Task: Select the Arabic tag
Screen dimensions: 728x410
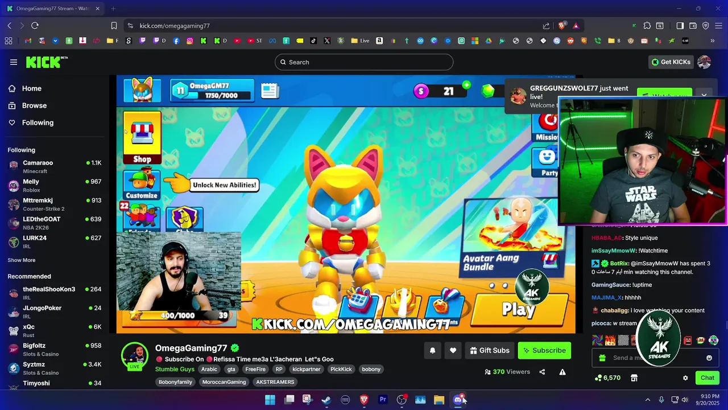Action: (x=209, y=369)
